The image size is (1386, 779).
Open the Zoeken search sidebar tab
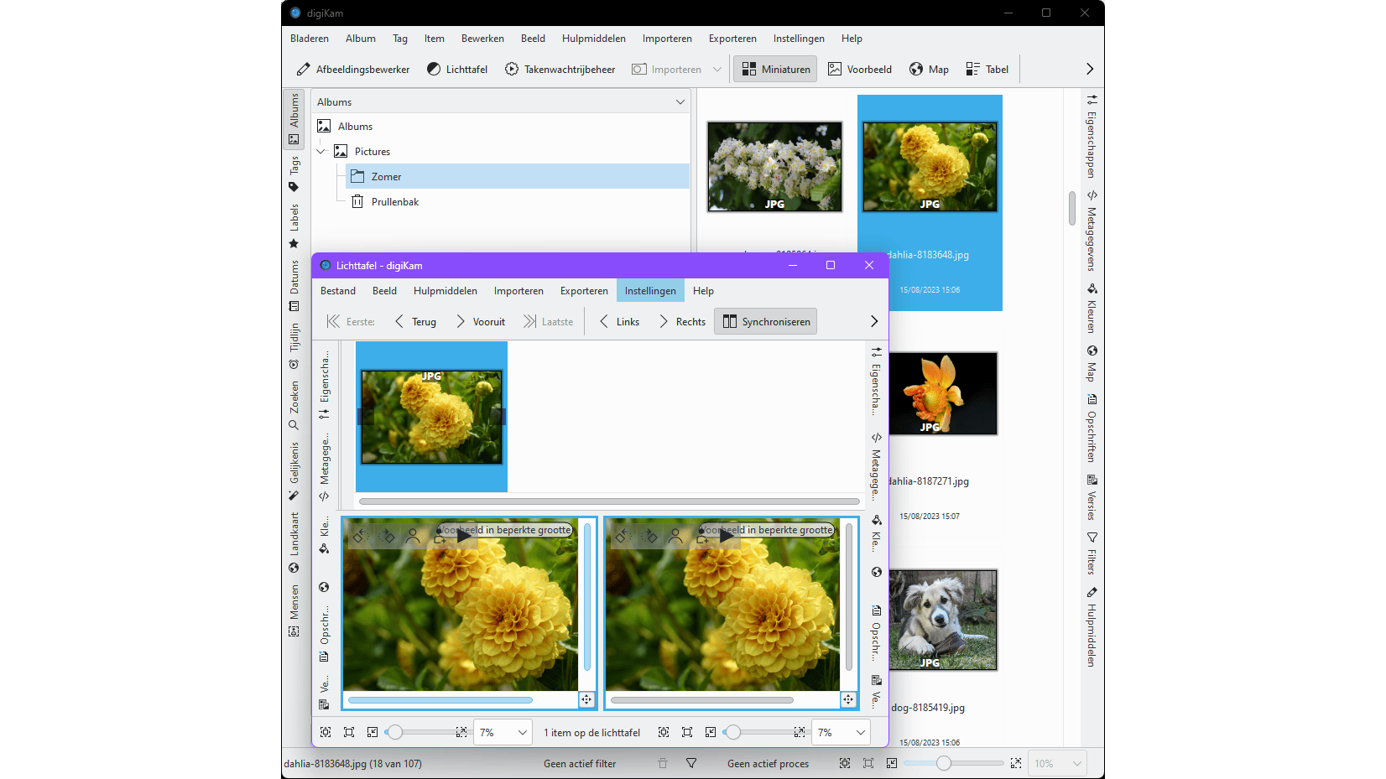point(294,405)
